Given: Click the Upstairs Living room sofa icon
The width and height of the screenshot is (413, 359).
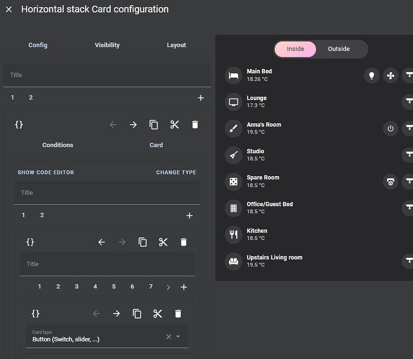Looking at the screenshot, I should 233,261.
